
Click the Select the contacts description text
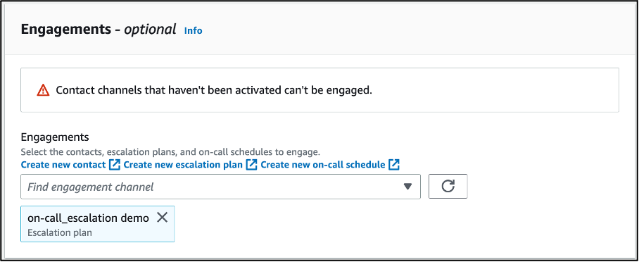pyautogui.click(x=170, y=152)
